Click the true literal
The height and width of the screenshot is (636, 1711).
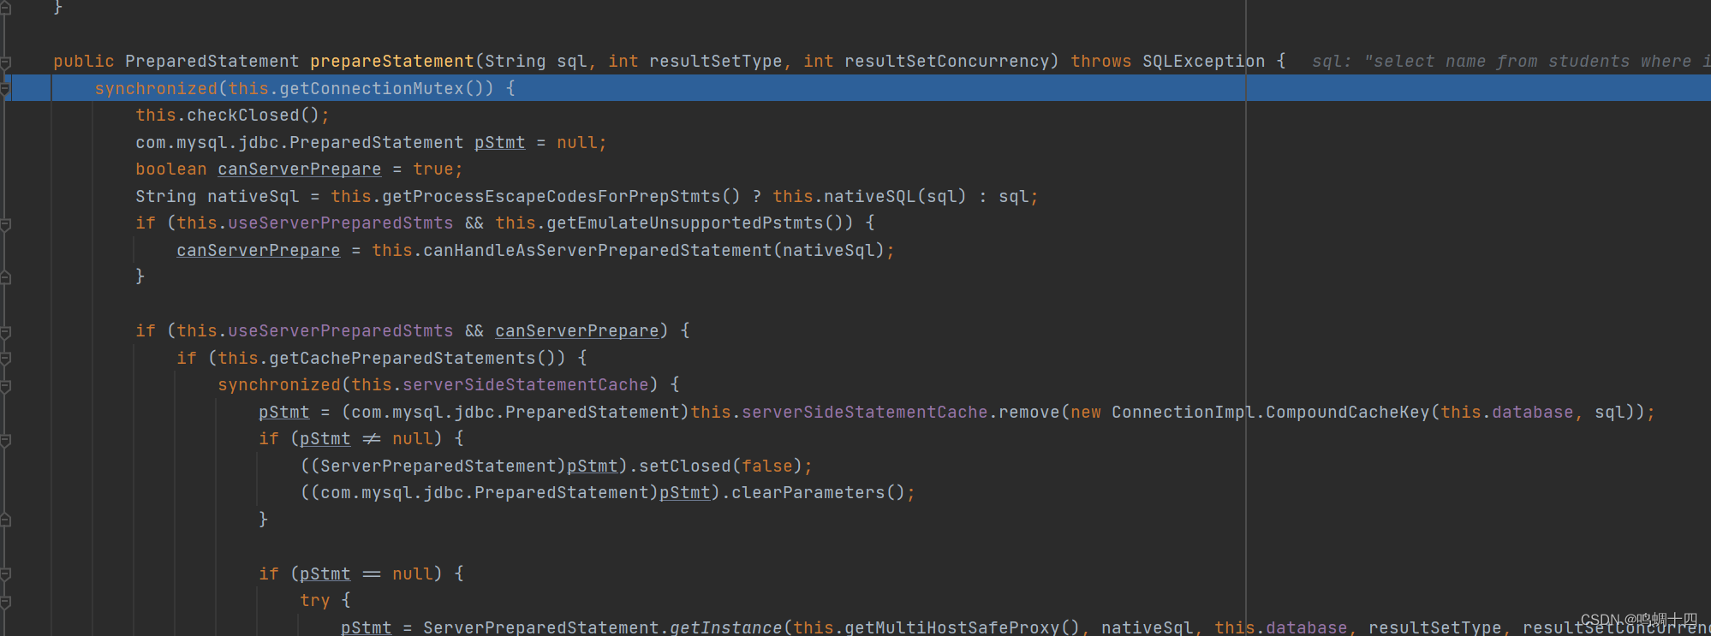tap(432, 169)
